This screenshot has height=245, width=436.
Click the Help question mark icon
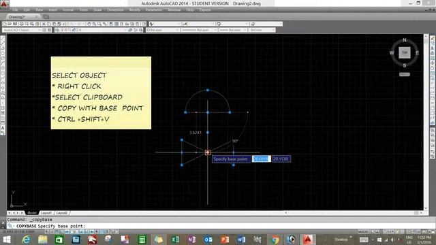click(x=144, y=24)
